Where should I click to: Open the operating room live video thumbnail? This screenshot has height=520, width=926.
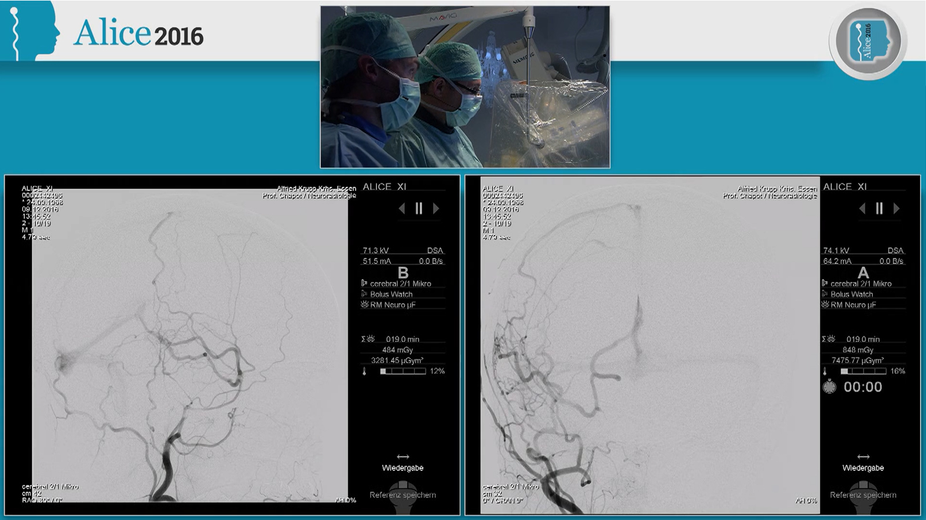click(x=465, y=87)
